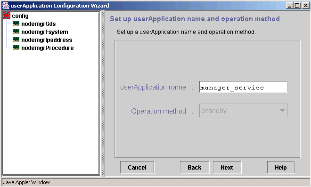The image size is (311, 187).
Task: Select the config tree root label
Action: (20, 16)
